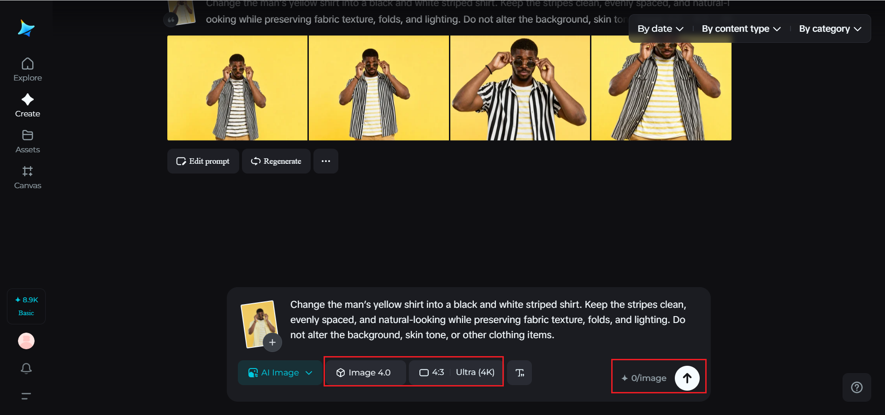The height and width of the screenshot is (415, 885).
Task: Expand the By date filter
Action: [x=660, y=29]
